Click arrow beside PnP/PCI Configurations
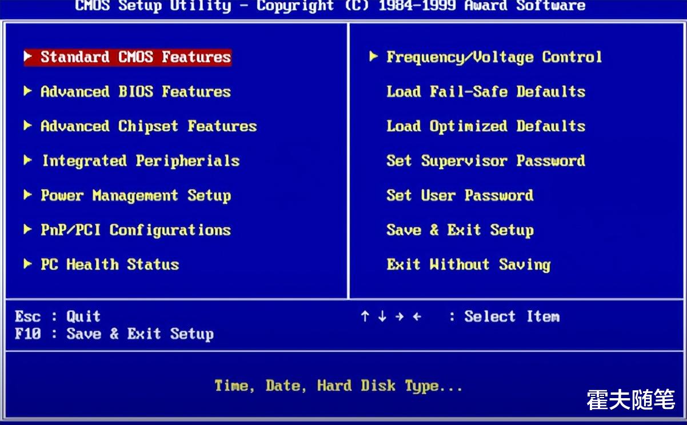The height and width of the screenshot is (425, 687). tap(28, 229)
